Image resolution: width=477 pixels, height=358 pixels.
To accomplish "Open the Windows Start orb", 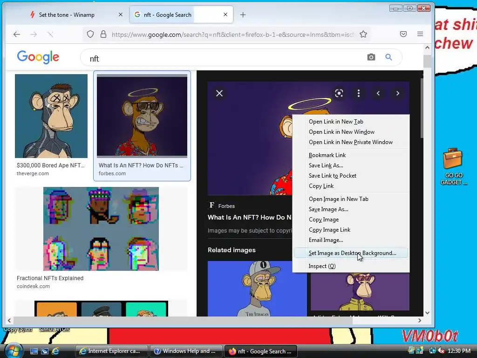I will pyautogui.click(x=14, y=350).
